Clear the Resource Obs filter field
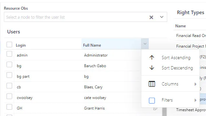 click(x=151, y=17)
